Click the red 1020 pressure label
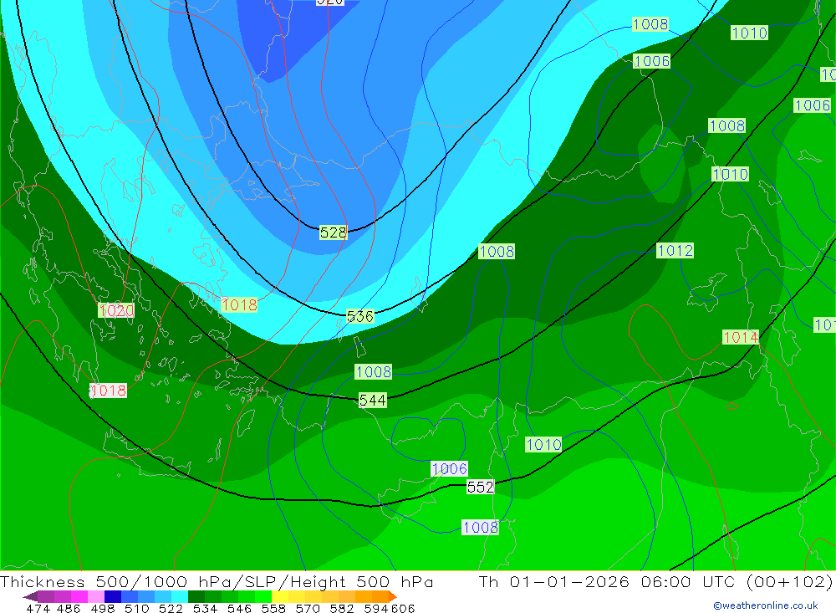The width and height of the screenshot is (836, 613). [x=116, y=310]
